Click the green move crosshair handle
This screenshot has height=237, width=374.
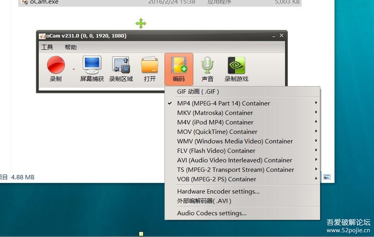click(141, 24)
